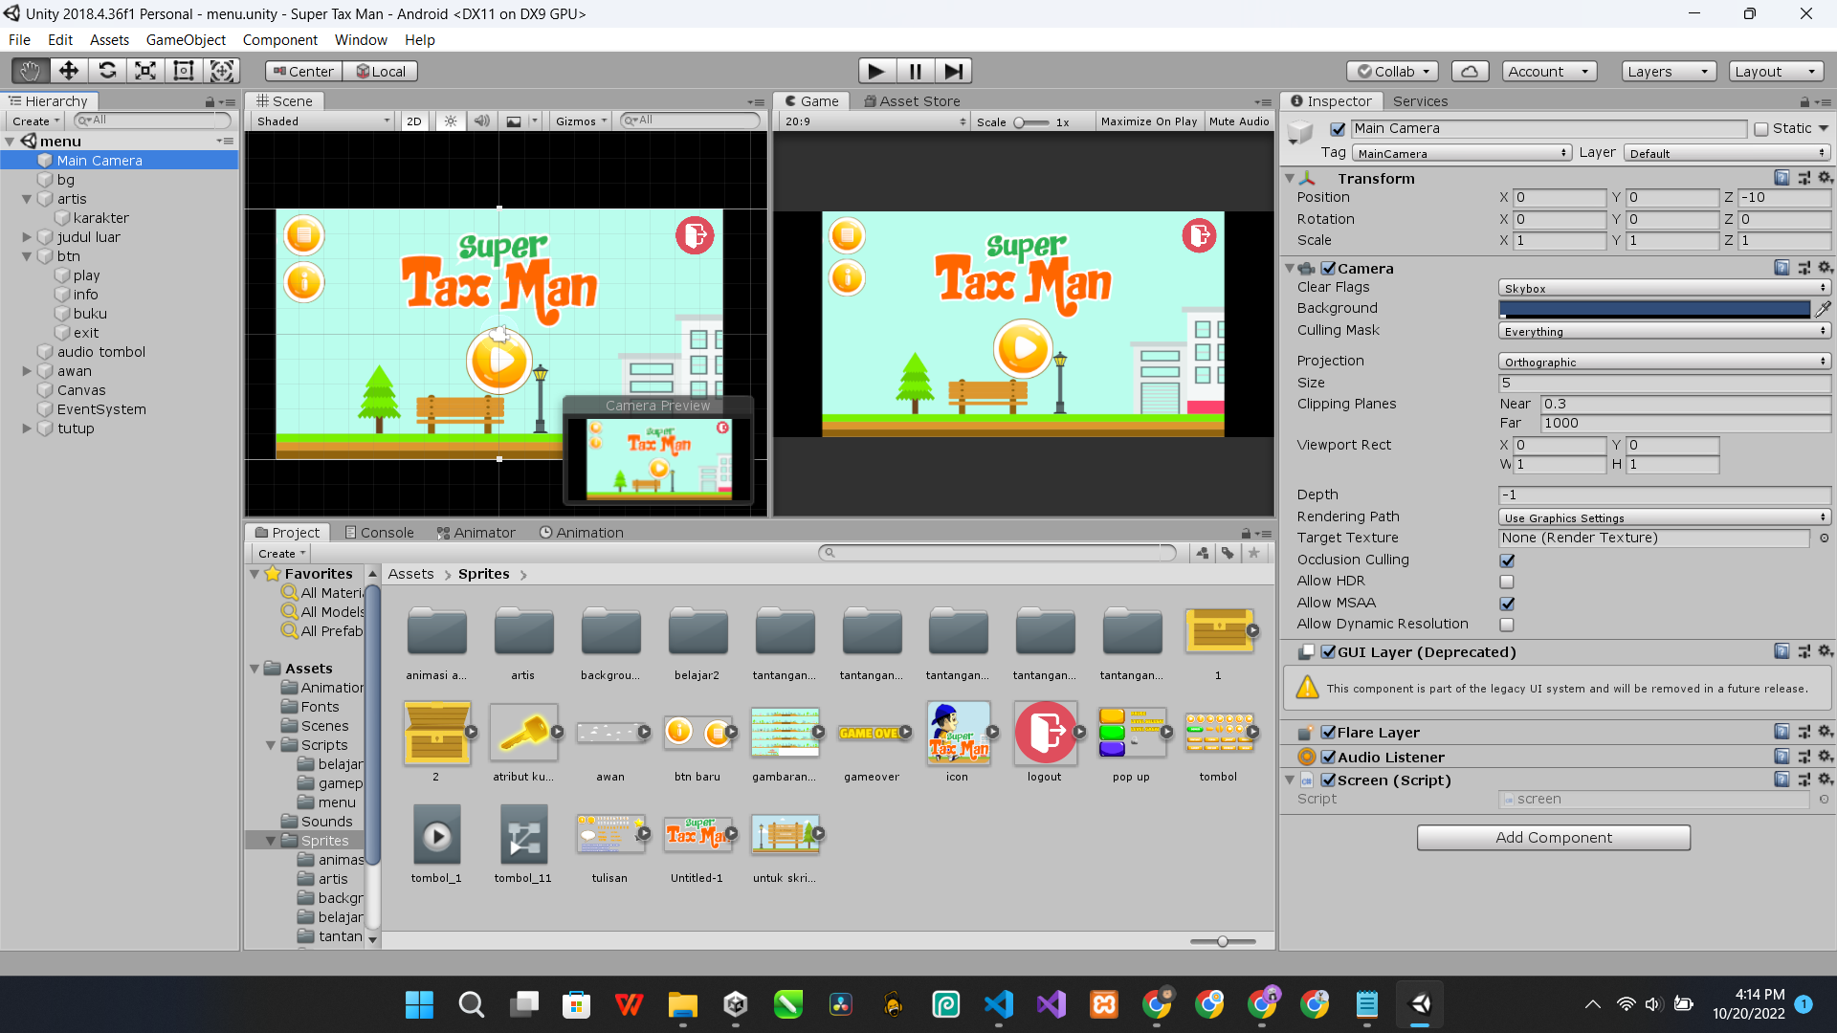Select the Hand tool in toolbar
1837x1033 pixels.
pos(30,71)
